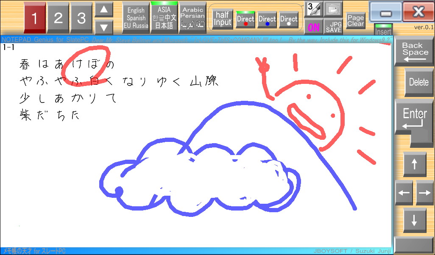Select English Spanish EU Russia languages
Viewport: 435px width, 255px height.
pos(135,18)
